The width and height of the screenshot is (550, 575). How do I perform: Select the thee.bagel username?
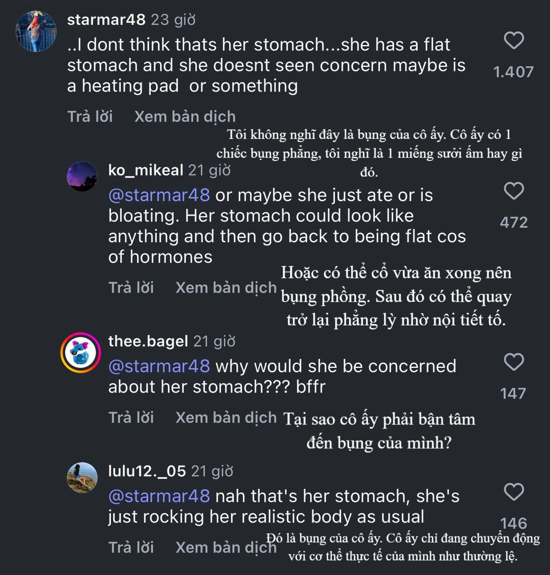click(x=148, y=341)
